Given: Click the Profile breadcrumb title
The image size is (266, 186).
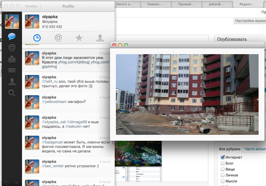Looking at the screenshot, I should pyautogui.click(x=68, y=6).
